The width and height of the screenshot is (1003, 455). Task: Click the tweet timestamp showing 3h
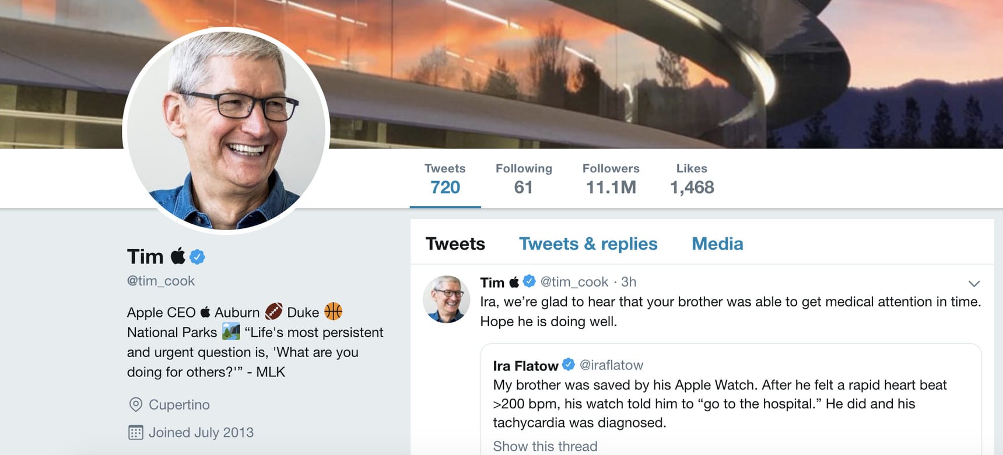629,283
